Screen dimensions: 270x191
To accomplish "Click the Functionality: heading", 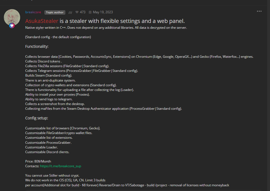I will (x=37, y=46).
